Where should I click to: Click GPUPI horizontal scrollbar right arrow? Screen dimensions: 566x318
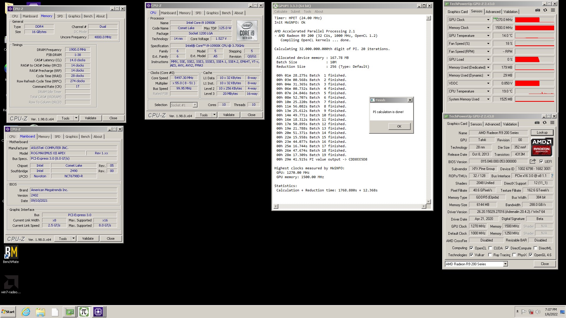pos(424,206)
